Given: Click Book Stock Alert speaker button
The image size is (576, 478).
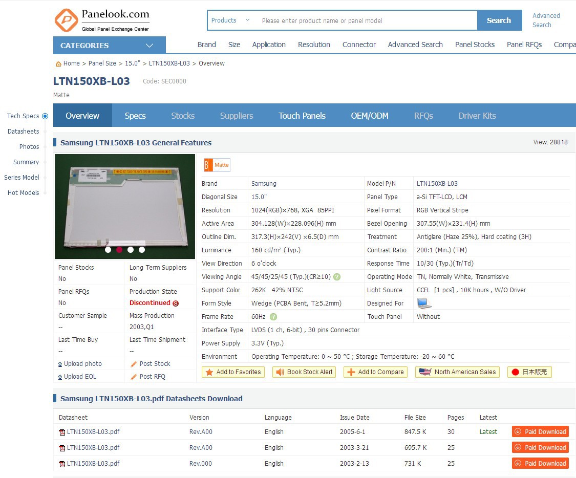Looking at the screenshot, I should coord(304,372).
